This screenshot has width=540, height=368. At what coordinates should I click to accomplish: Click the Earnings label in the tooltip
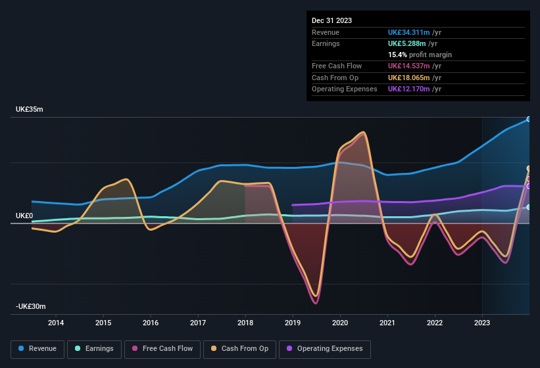click(x=326, y=43)
